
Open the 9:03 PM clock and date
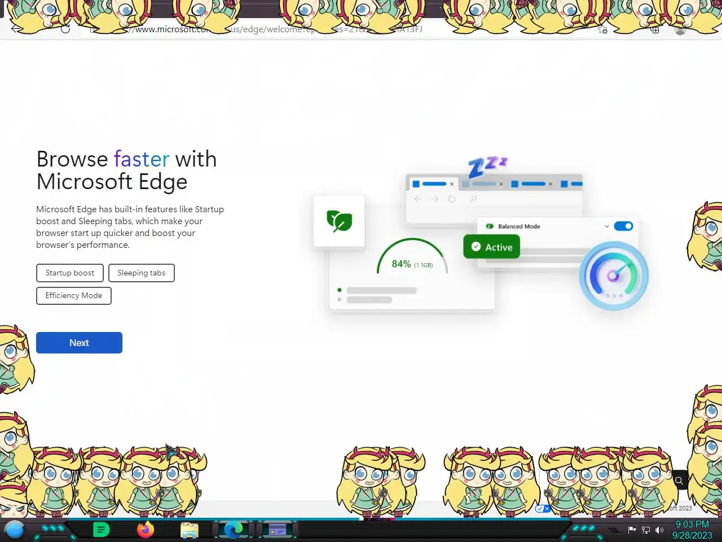(692, 530)
